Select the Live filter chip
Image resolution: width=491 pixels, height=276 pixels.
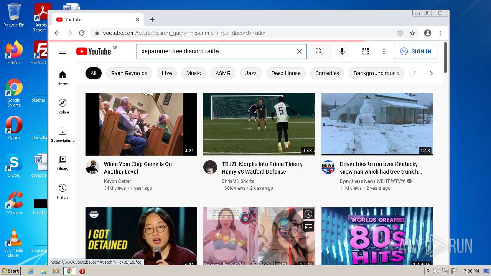(167, 73)
